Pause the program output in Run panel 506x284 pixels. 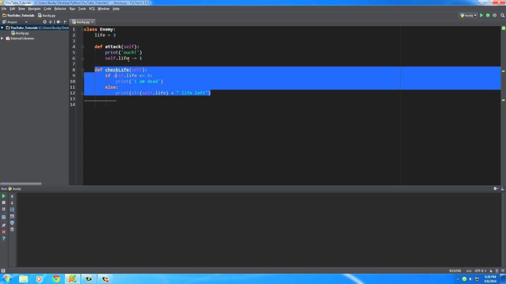coord(3,209)
